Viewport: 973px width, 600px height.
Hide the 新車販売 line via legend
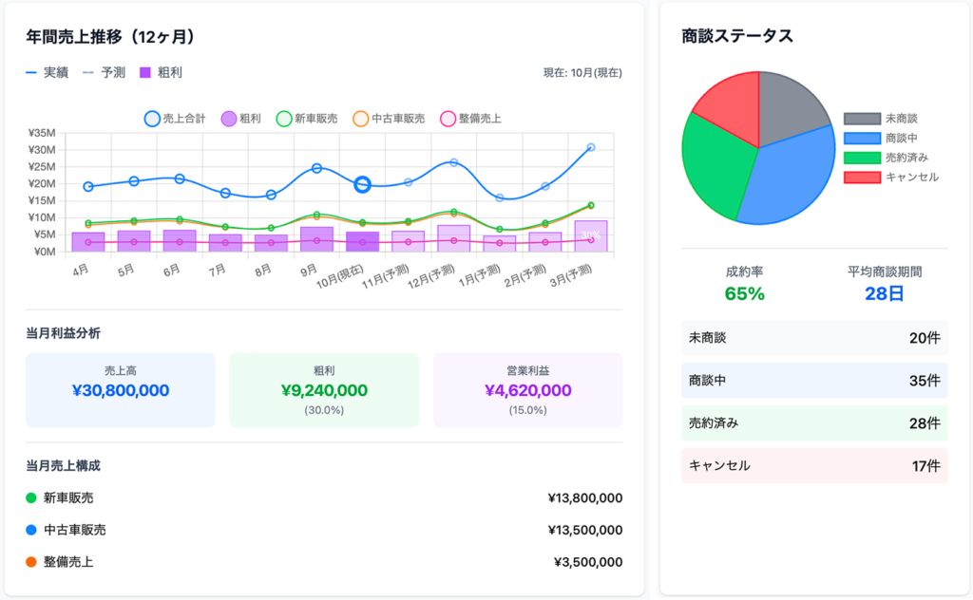(306, 119)
